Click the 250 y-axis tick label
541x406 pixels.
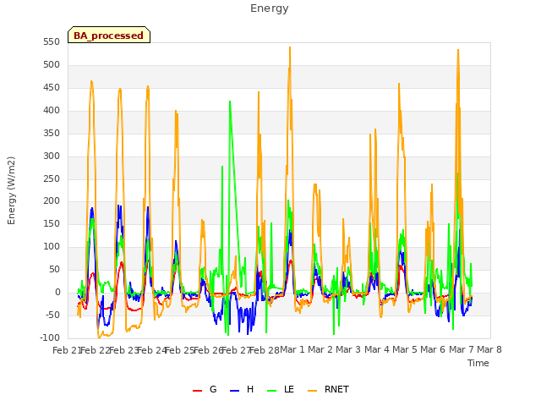pyautogui.click(x=52, y=178)
